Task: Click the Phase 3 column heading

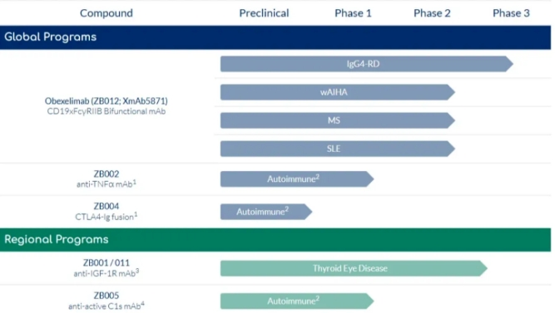Action: pyautogui.click(x=511, y=13)
